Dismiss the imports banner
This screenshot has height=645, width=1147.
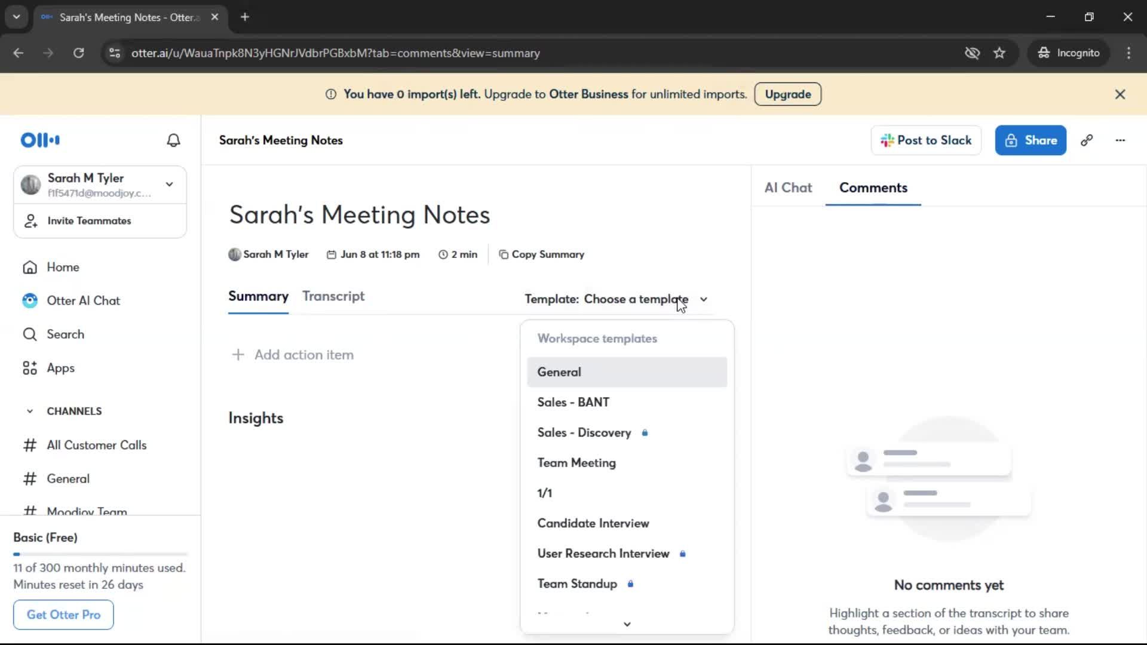point(1120,94)
